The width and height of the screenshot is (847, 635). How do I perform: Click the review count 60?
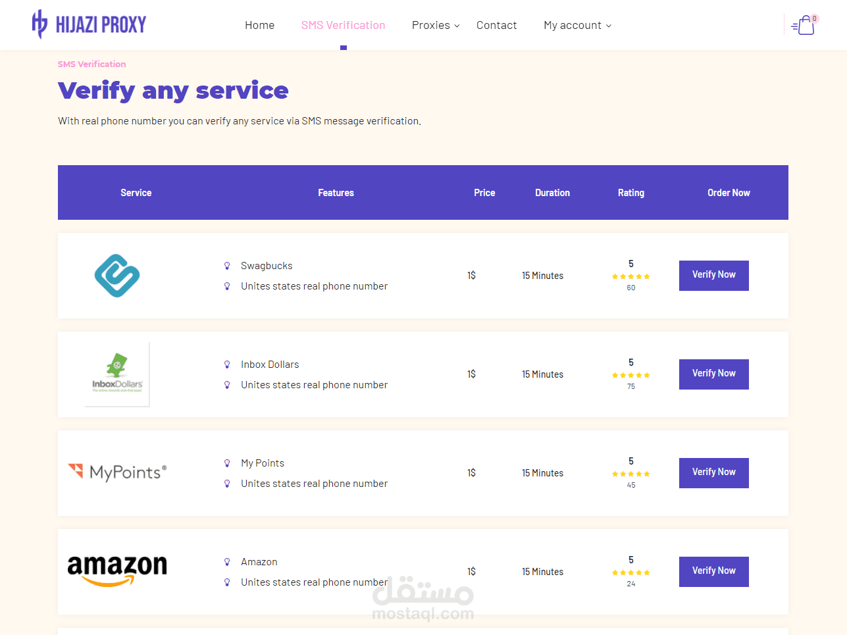click(x=631, y=288)
